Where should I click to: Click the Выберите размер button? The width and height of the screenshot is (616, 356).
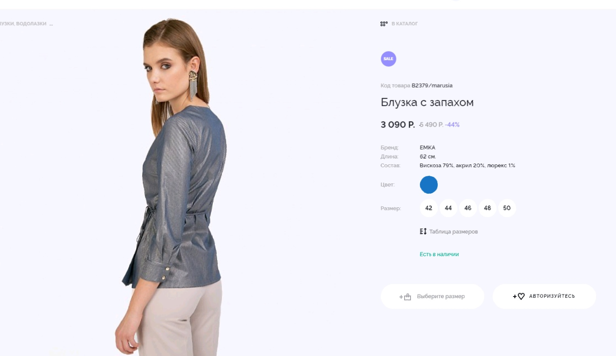(433, 297)
